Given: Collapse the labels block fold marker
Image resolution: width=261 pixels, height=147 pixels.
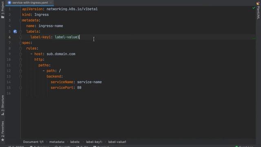Looking at the screenshot, I should click(x=21, y=31).
